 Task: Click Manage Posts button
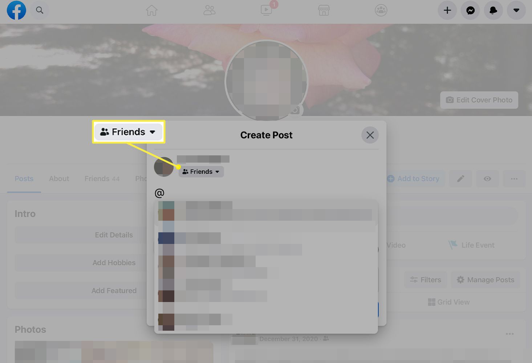(486, 280)
